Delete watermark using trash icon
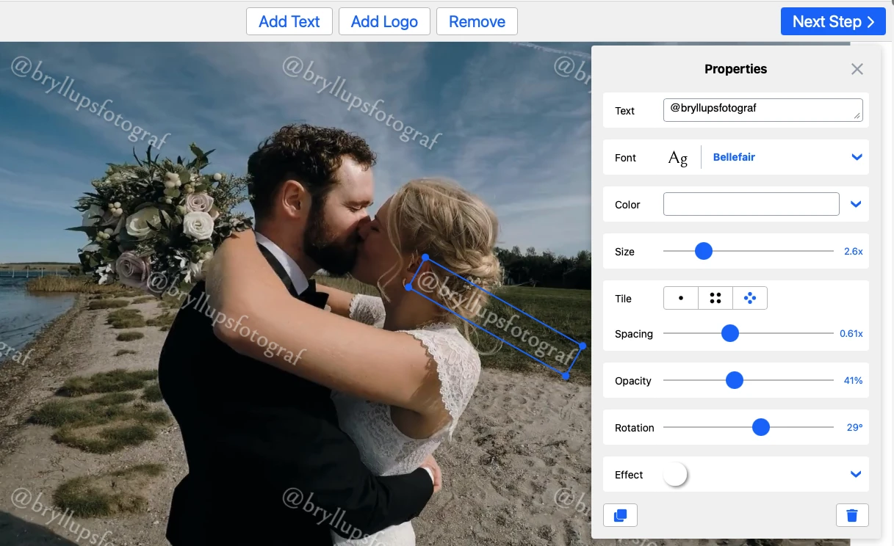This screenshot has height=546, width=894. [852, 515]
